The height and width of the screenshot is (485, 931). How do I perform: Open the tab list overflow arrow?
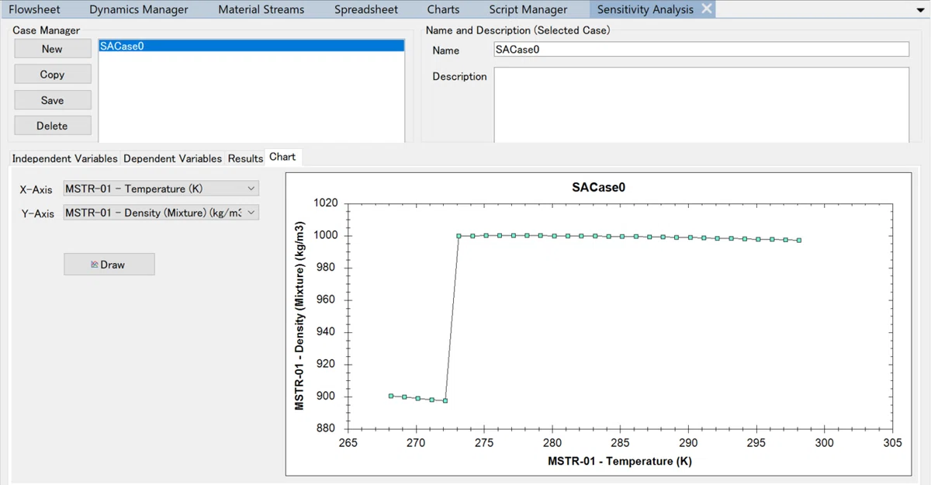pos(920,10)
